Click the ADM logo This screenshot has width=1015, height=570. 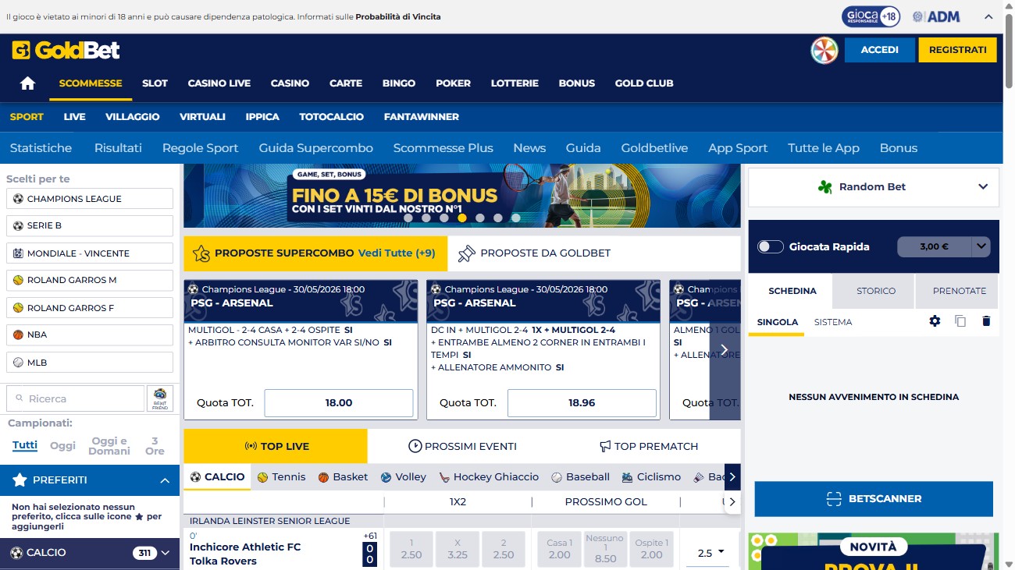935,16
